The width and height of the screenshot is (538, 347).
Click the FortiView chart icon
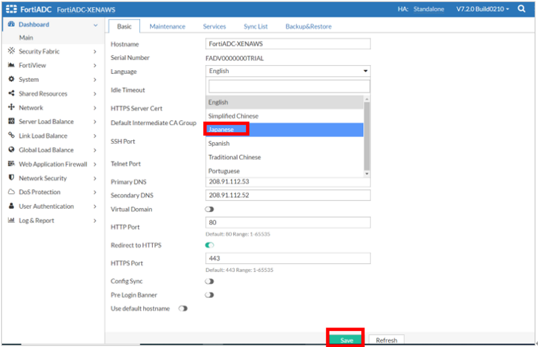click(11, 64)
